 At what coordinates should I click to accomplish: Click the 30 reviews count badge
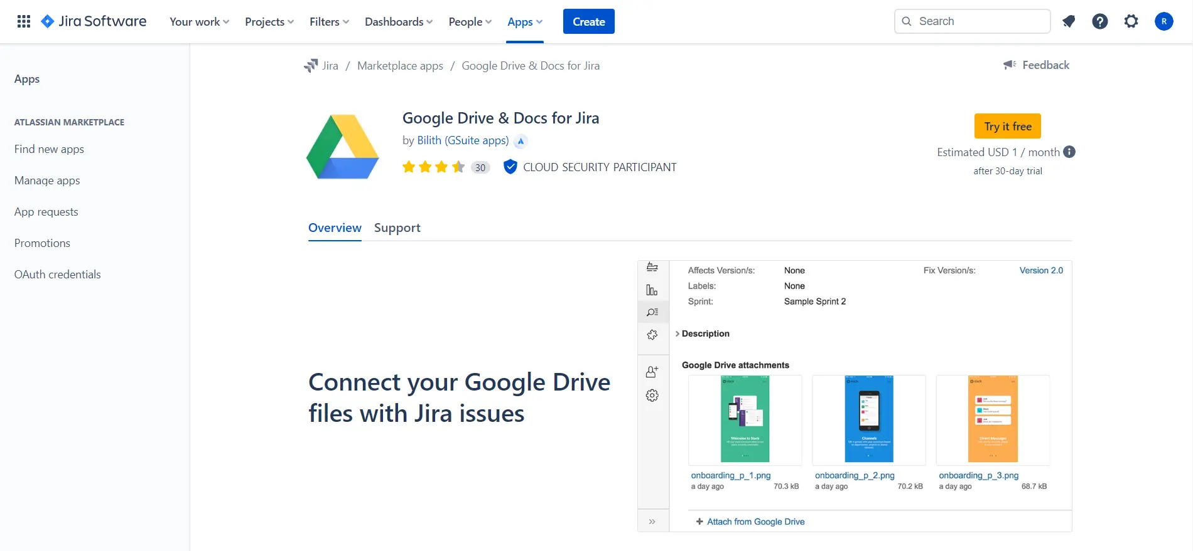click(x=480, y=167)
